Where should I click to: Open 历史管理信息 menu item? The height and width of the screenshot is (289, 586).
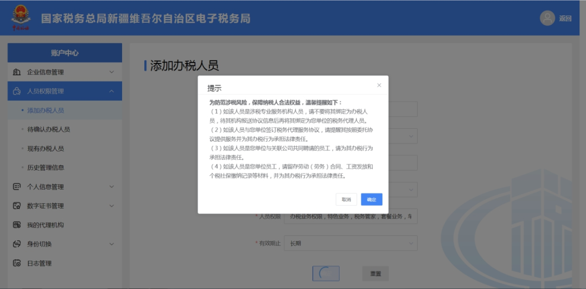[x=65, y=167]
